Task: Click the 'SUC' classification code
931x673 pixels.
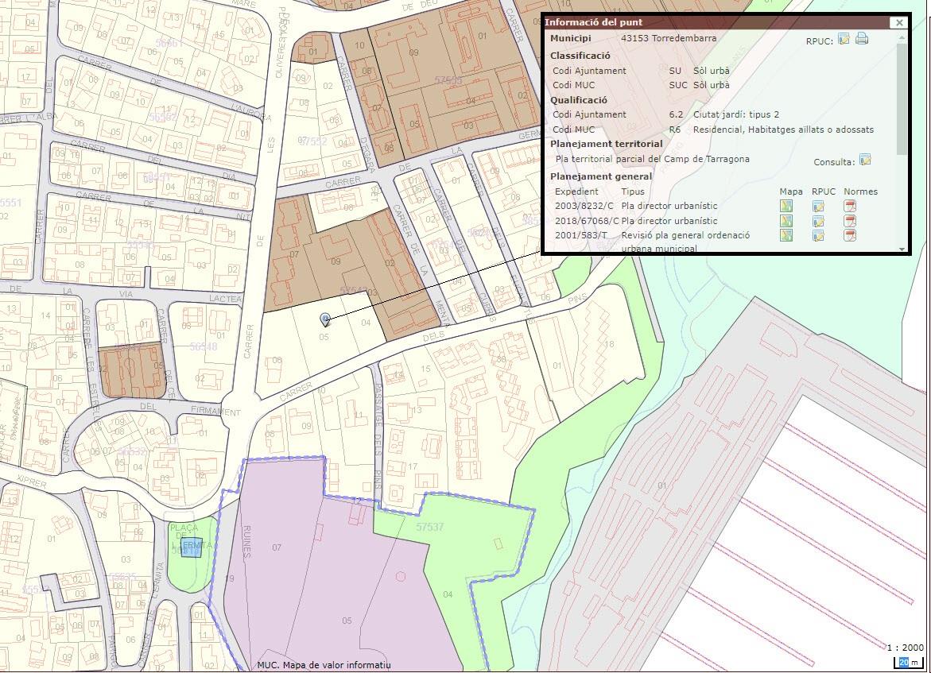Action: 677,85
